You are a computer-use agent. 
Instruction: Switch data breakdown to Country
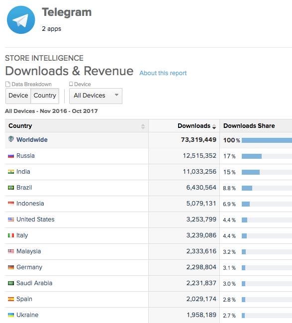tap(45, 96)
